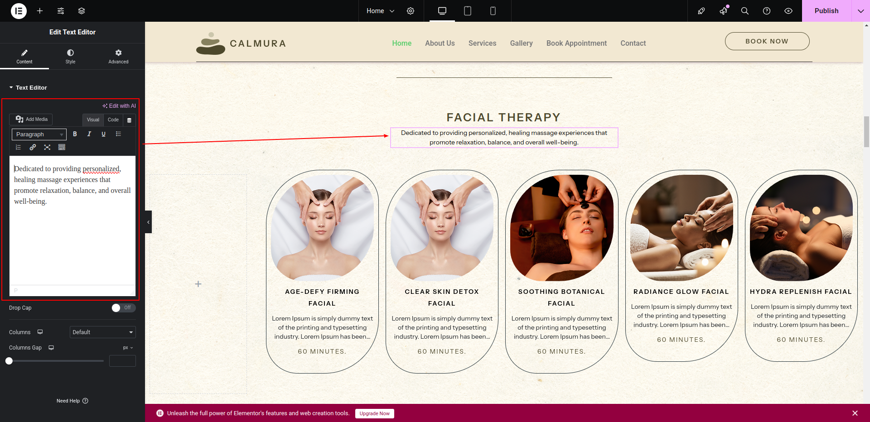
Task: Switch to the Advanced tab
Action: [x=118, y=57]
